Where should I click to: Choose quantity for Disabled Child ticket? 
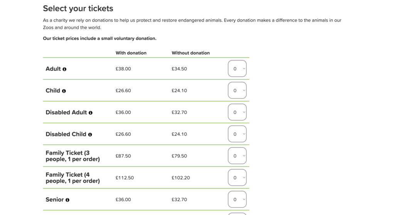coord(237,134)
